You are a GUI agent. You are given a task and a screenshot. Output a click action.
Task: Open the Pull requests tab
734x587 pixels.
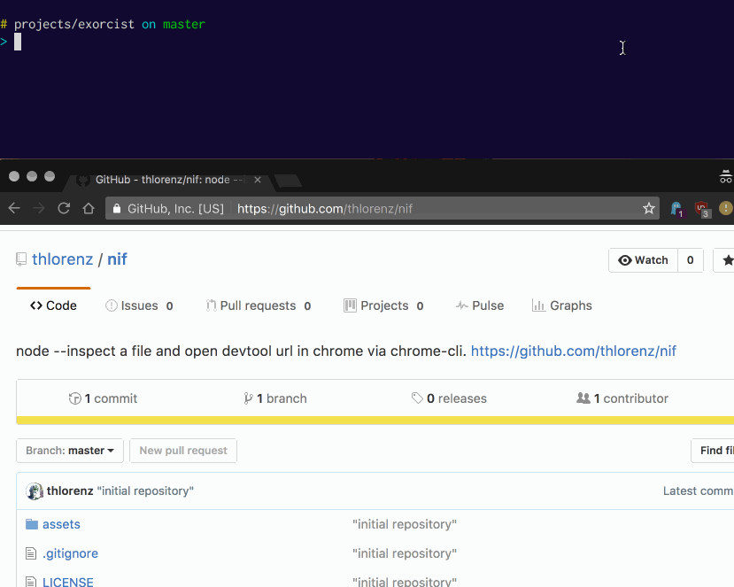point(259,305)
